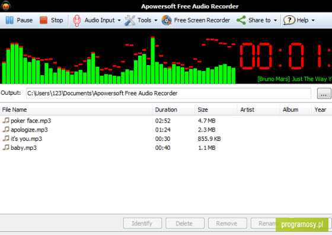332x235 pixels.
Task: Click the music note icon beside baby.mp3
Action: click(6, 147)
